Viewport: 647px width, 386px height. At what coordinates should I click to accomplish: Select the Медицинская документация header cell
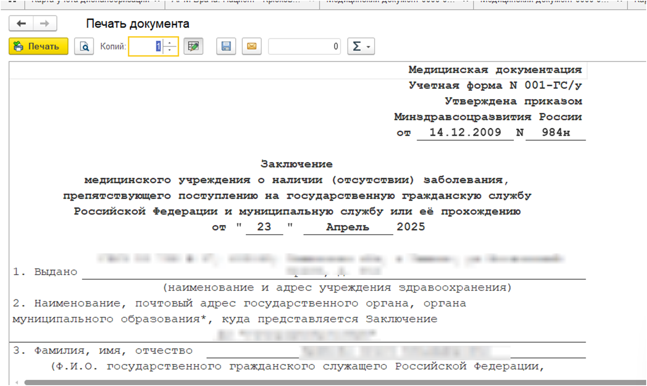495,70
